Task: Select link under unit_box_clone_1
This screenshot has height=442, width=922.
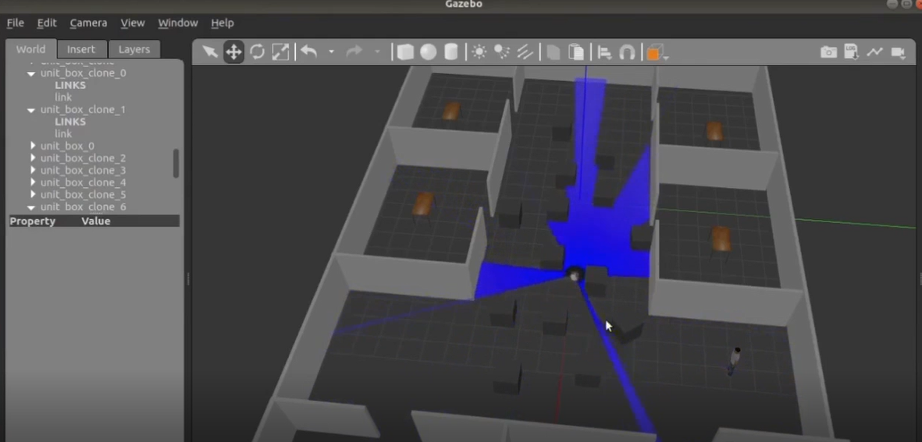Action: click(63, 134)
